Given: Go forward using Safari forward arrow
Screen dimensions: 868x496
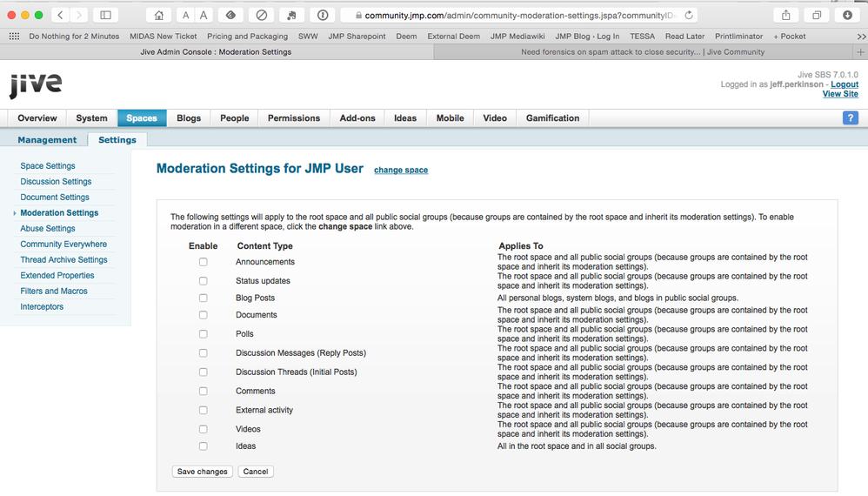Looking at the screenshot, I should pos(78,16).
